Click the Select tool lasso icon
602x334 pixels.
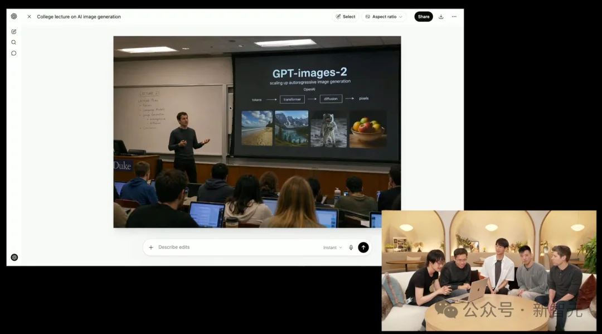tap(339, 16)
